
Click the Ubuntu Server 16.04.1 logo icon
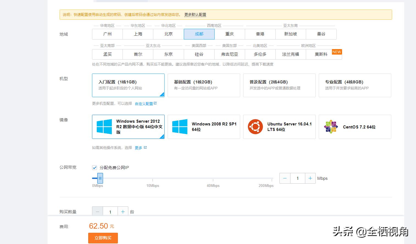coord(255,127)
